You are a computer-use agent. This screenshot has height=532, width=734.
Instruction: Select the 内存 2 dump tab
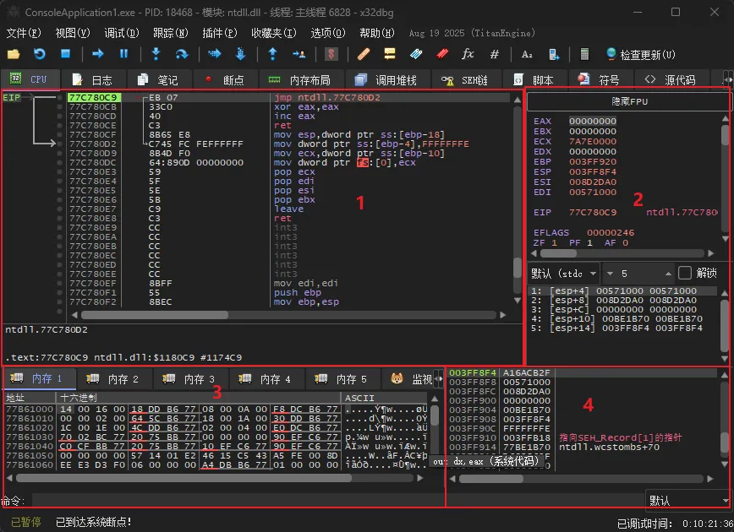[114, 378]
